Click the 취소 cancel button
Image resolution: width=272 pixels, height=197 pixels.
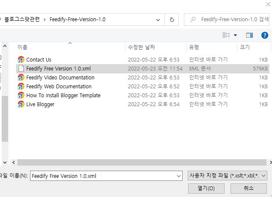pos(249,189)
